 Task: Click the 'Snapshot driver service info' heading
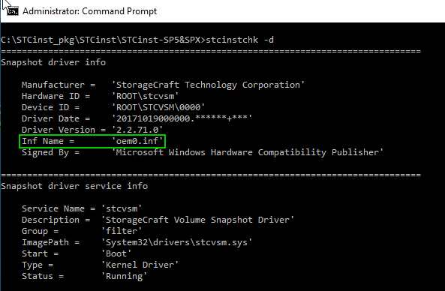coord(74,186)
